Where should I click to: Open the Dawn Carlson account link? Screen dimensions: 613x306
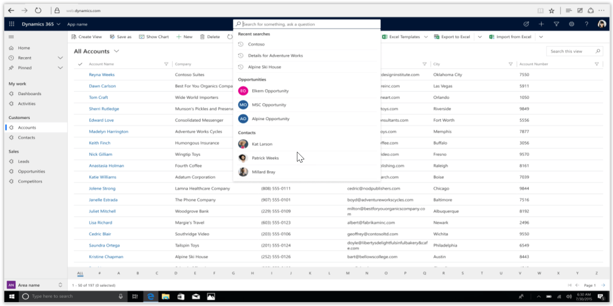pyautogui.click(x=102, y=86)
